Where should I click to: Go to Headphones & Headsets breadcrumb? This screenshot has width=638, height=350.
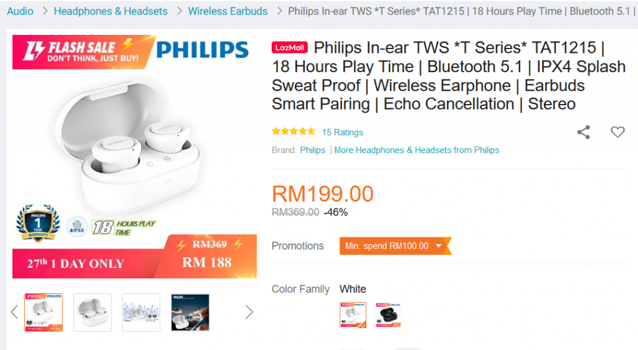coord(111,11)
